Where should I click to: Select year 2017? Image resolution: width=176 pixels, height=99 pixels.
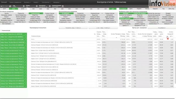[x=4, y=9]
